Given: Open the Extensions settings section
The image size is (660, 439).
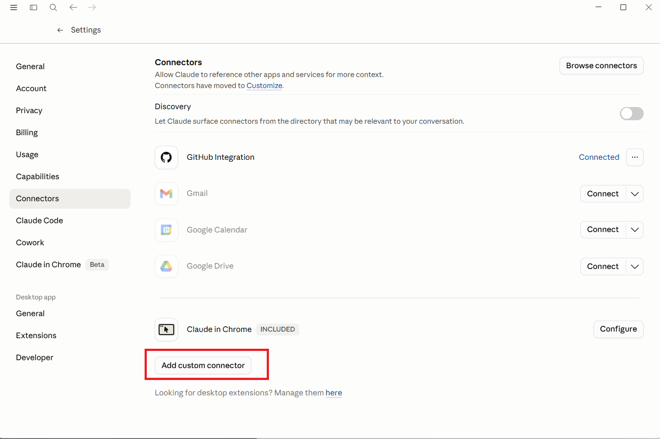Looking at the screenshot, I should (70, 336).
